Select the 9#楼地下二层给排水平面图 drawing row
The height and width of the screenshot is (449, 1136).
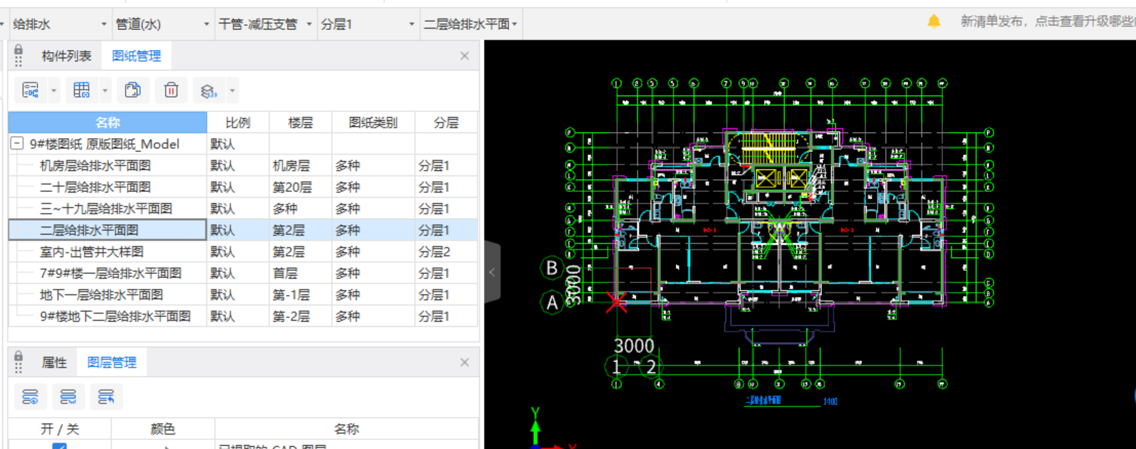tap(243, 316)
